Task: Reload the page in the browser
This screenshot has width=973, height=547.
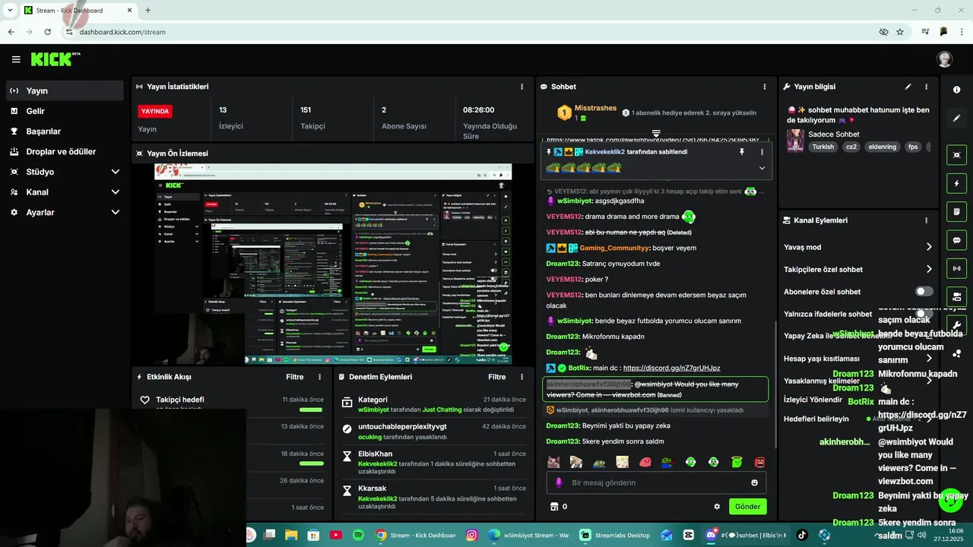Action: (48, 32)
